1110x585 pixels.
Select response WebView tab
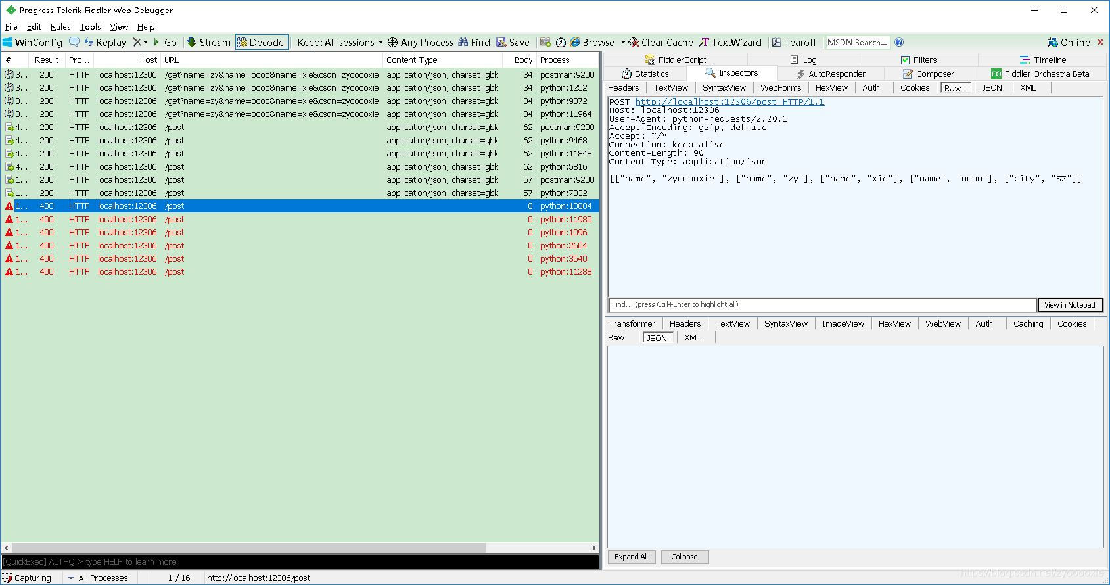point(942,323)
